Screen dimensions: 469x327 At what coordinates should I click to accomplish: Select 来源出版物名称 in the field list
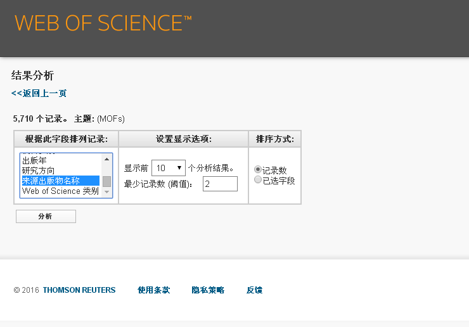(51, 181)
